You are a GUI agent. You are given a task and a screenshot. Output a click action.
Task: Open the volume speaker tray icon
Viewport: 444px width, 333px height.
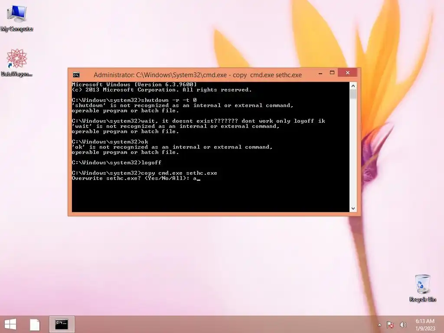403,325
